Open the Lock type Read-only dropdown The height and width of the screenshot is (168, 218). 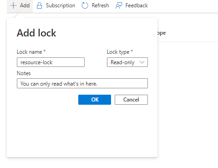pos(127,62)
